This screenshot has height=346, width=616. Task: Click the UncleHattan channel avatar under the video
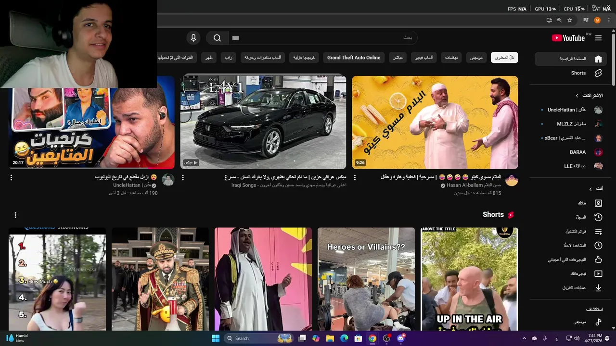(168, 180)
